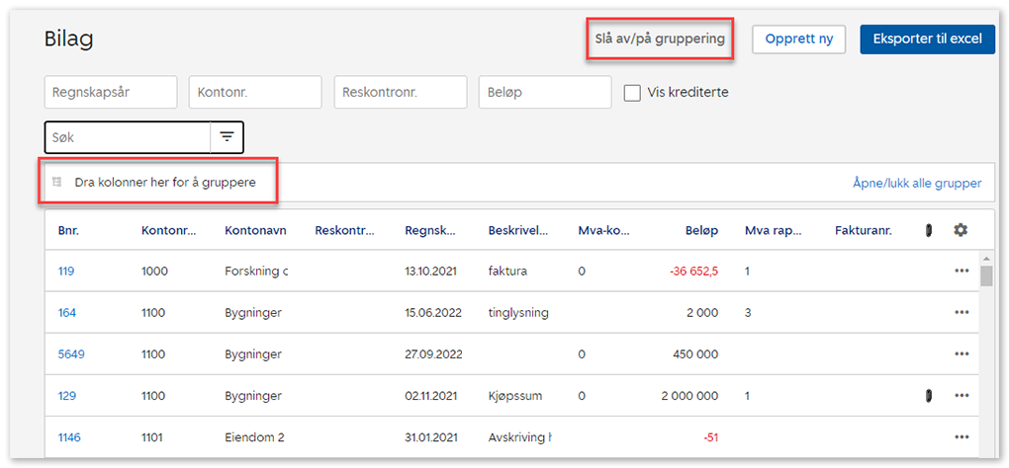Click the Mva rap... column header
The image size is (1009, 468).
pyautogui.click(x=775, y=230)
